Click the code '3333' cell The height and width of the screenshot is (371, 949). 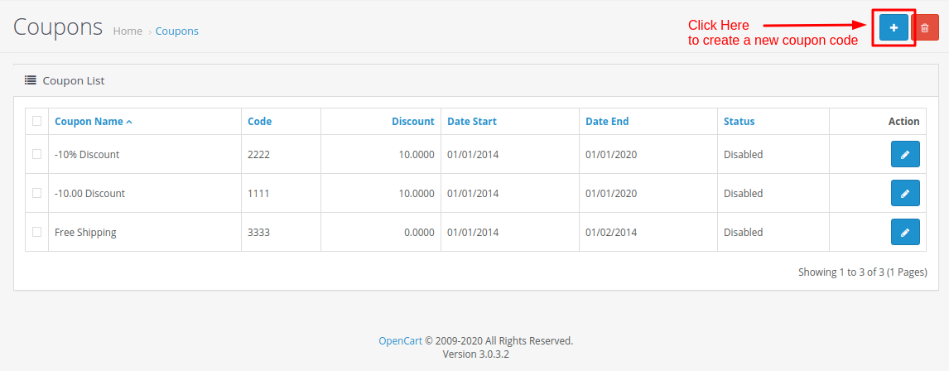[258, 233]
